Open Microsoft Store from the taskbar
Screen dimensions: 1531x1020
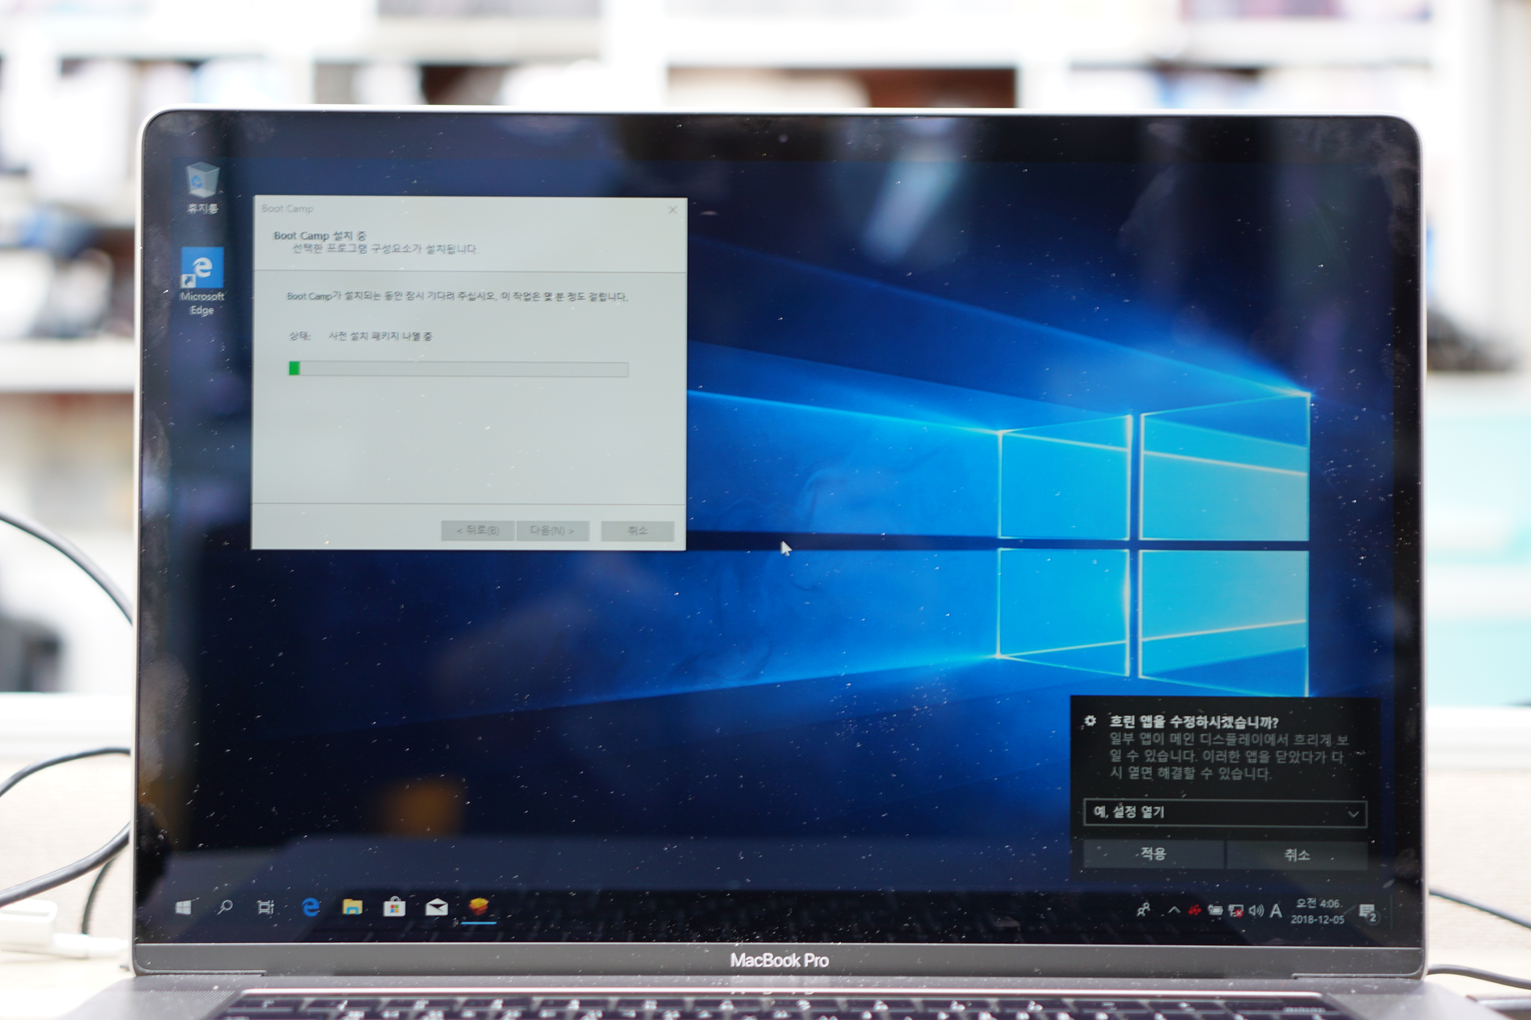point(394,907)
